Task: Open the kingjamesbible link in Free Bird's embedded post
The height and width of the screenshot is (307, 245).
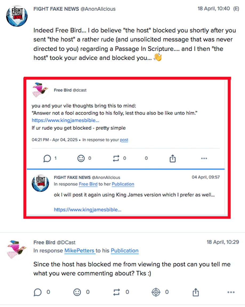Action: 62,120
